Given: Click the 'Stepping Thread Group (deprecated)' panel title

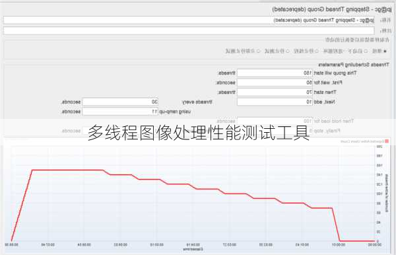Looking at the screenshot, I should tap(331, 9).
